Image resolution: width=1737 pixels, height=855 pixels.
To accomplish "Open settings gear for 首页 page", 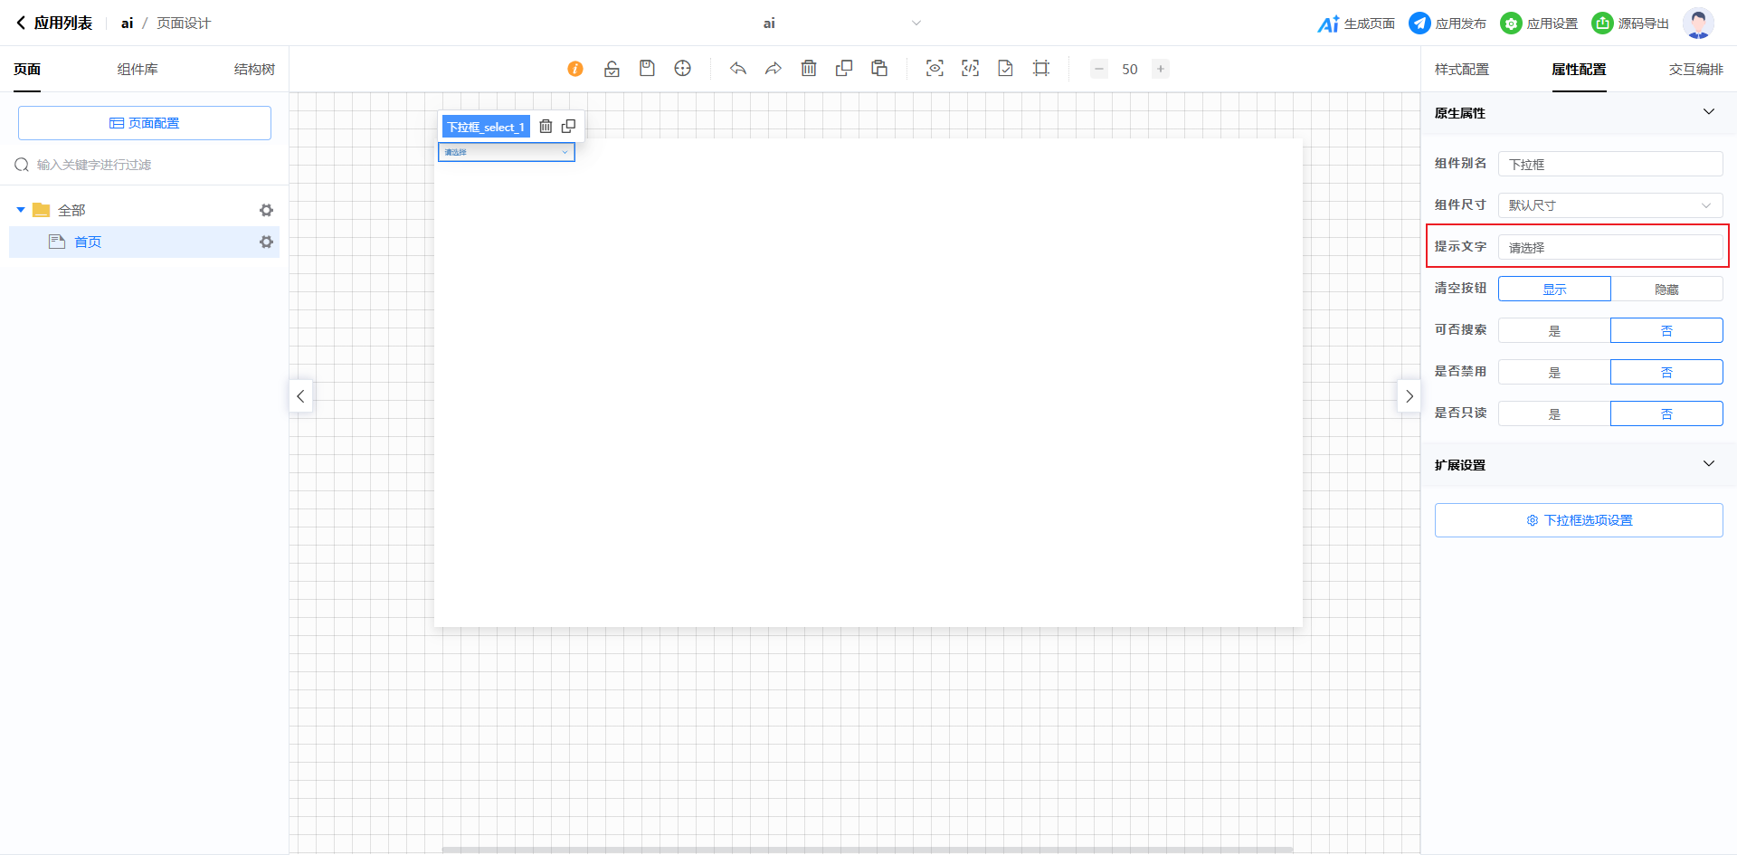I will click(266, 242).
